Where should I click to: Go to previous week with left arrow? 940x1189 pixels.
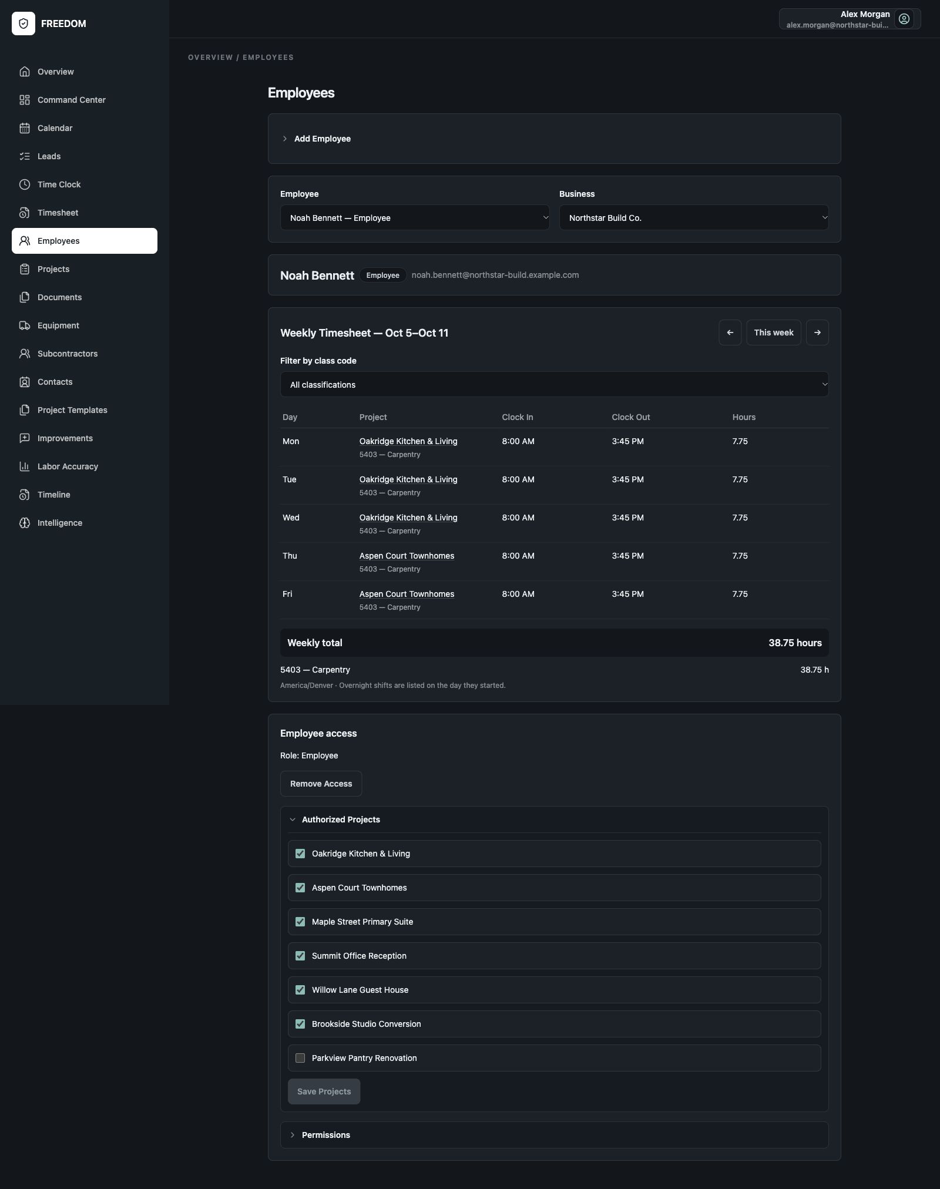730,332
